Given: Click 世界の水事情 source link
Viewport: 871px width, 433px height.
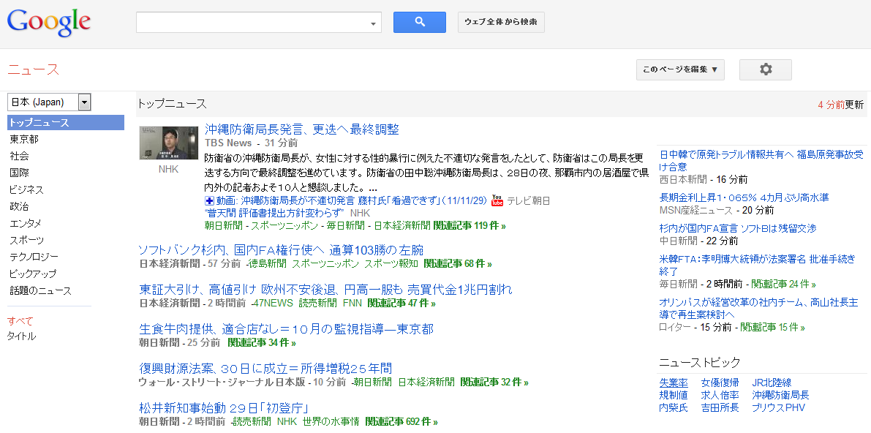Looking at the screenshot, I should [x=331, y=421].
